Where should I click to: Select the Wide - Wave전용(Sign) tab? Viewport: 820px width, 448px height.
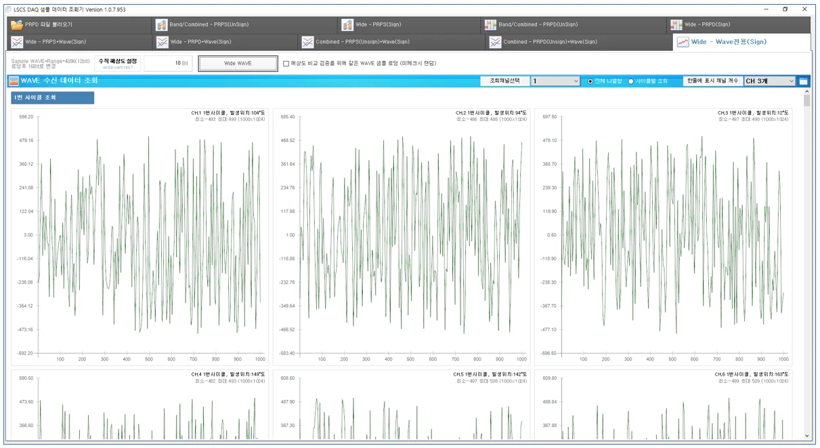point(741,42)
